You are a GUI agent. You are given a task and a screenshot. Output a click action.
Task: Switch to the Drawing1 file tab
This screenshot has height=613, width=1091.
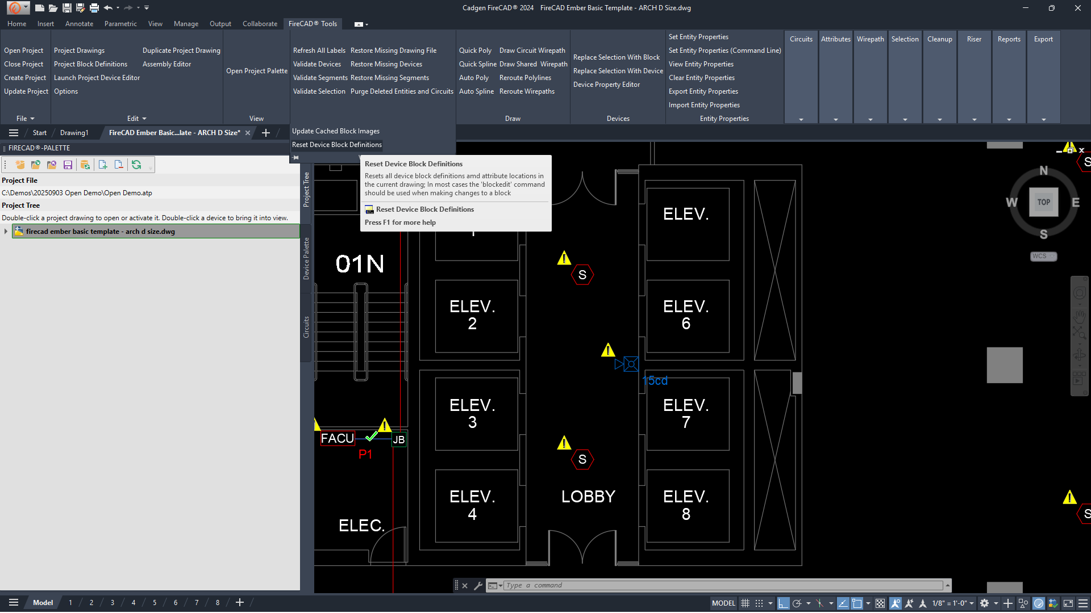[74, 133]
